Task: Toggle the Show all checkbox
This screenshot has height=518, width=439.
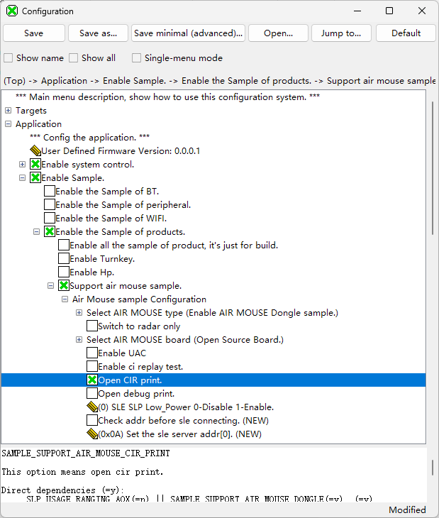Action: (74, 58)
